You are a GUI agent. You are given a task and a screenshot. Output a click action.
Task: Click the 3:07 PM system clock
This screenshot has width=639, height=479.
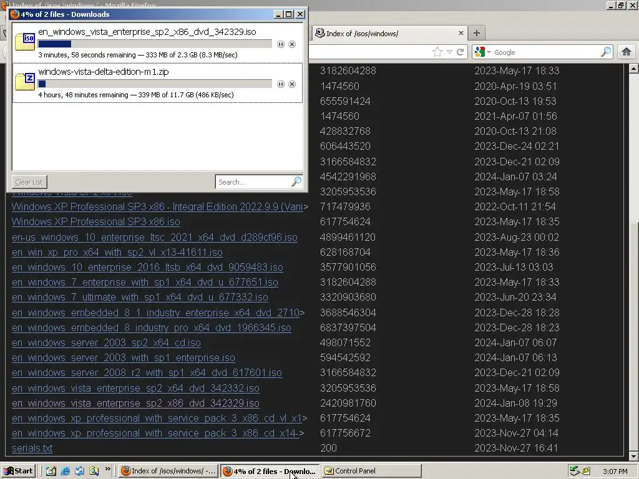tap(615, 472)
